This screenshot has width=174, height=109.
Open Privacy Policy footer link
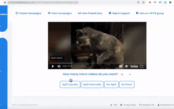coord(128,105)
